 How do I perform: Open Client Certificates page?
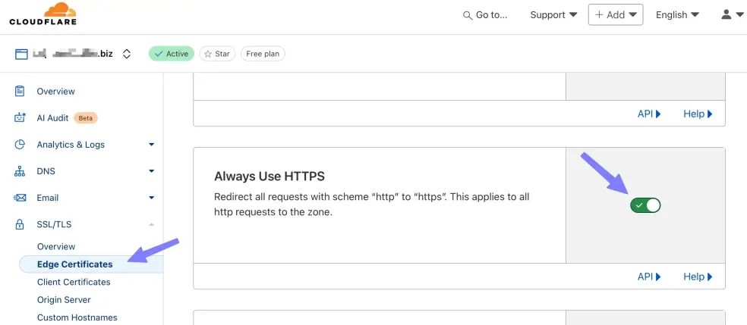coord(74,283)
